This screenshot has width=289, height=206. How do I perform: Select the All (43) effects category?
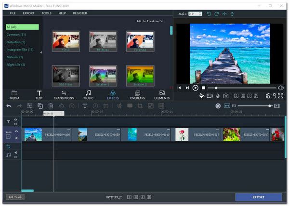[22, 27]
